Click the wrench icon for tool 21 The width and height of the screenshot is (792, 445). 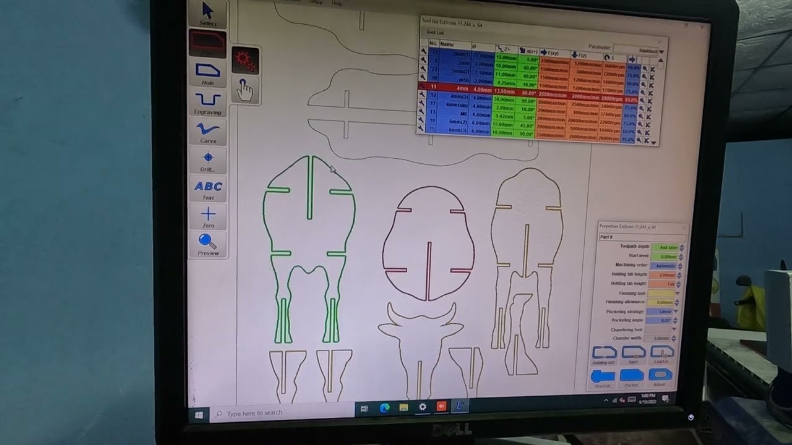[423, 53]
